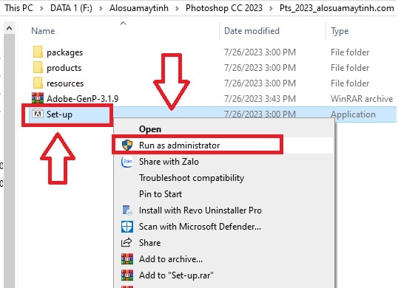Click the Zalo icon in context menu

click(x=127, y=161)
